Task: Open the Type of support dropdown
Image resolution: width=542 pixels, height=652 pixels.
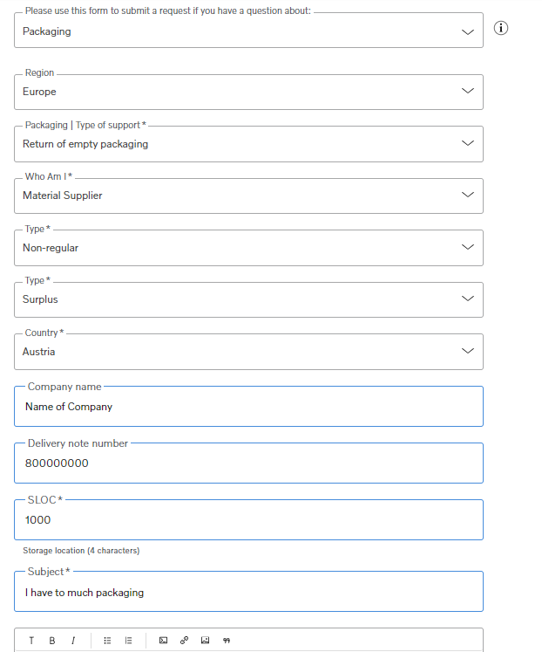Action: click(x=248, y=144)
